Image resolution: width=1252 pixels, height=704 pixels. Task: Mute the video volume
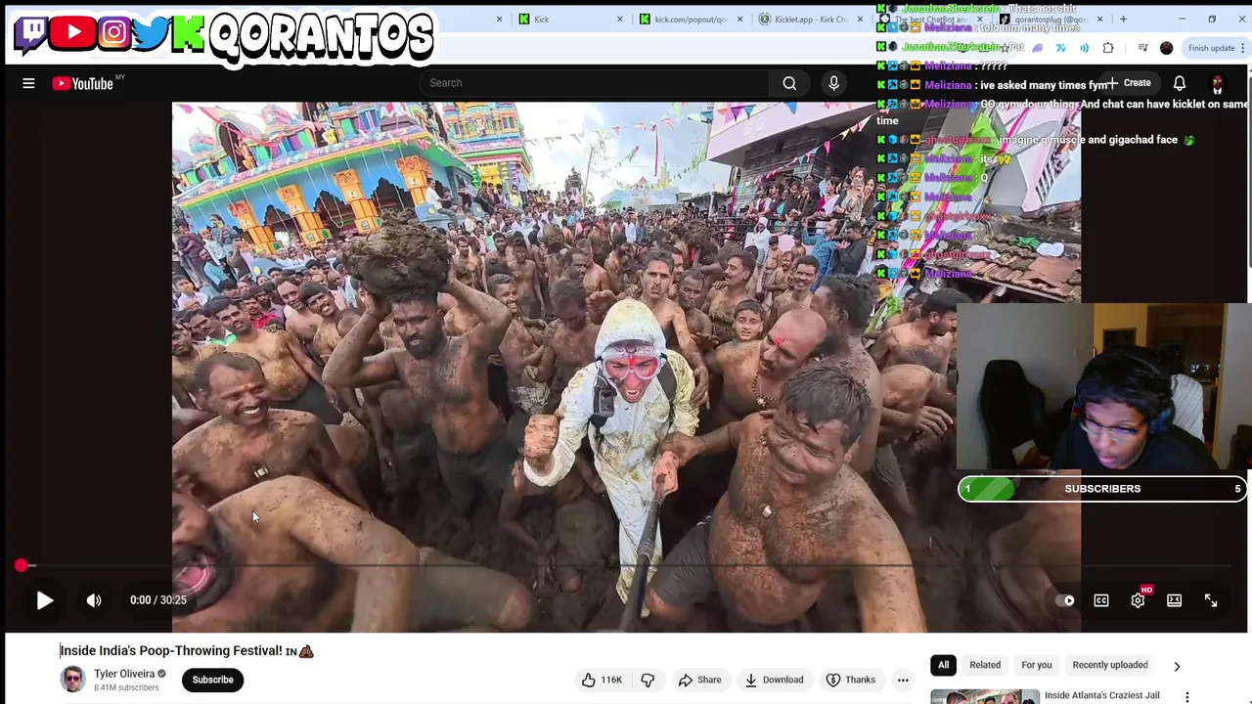pos(94,600)
